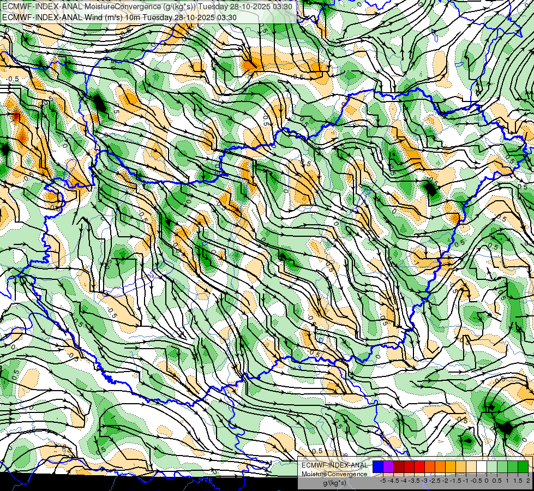
Task: Click the light green swatch between 0.5 and 1
Action: click(502, 467)
